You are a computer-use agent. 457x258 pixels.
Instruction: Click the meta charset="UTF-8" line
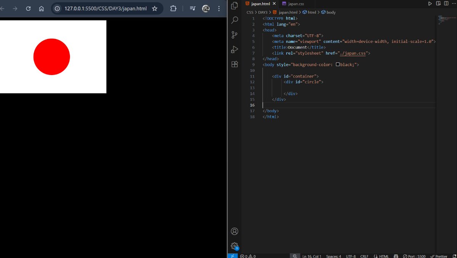point(298,35)
